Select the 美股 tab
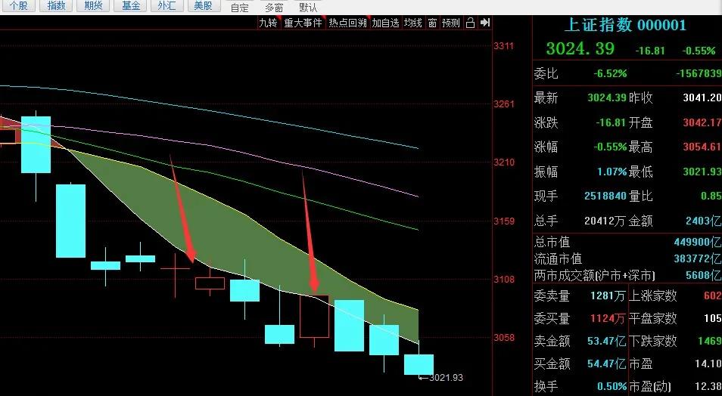Screen dimensions: 722x396 click(203, 5)
